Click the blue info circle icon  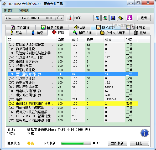pyautogui.click(x=145, y=133)
